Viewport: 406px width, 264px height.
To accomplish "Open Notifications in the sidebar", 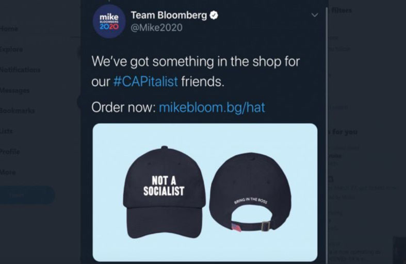I will (x=20, y=70).
